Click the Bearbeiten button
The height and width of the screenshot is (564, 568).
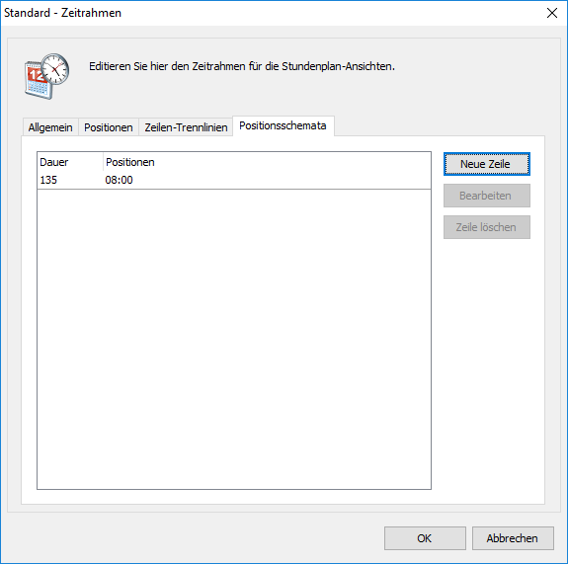[x=486, y=196]
